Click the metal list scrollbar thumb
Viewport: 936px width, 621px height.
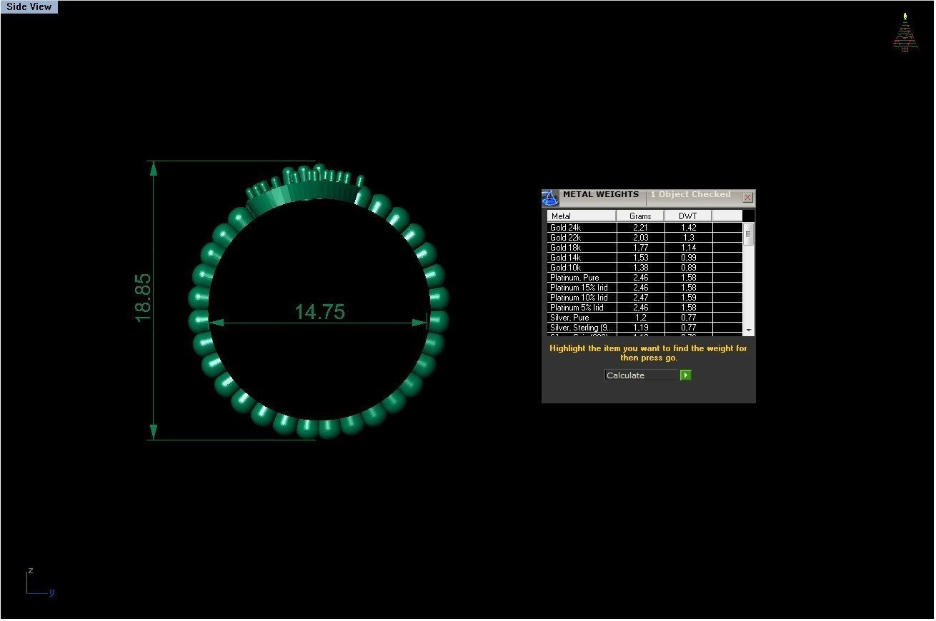coord(748,234)
